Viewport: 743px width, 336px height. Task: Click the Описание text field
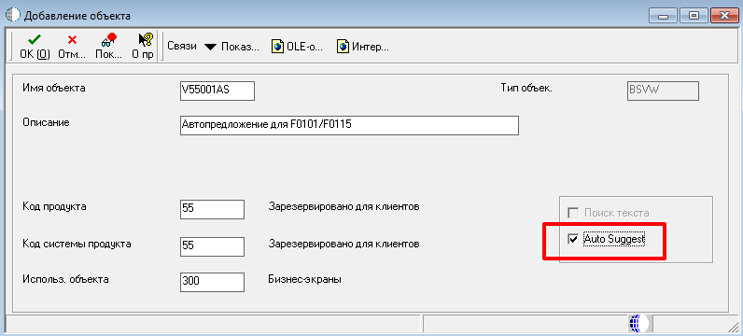tap(349, 126)
